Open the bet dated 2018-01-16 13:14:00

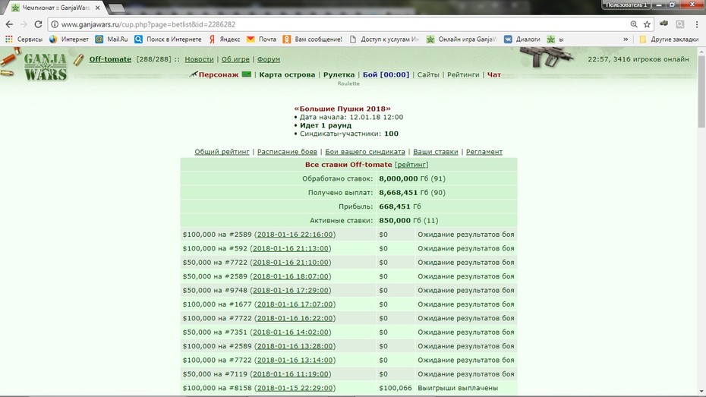pyautogui.click(x=295, y=360)
